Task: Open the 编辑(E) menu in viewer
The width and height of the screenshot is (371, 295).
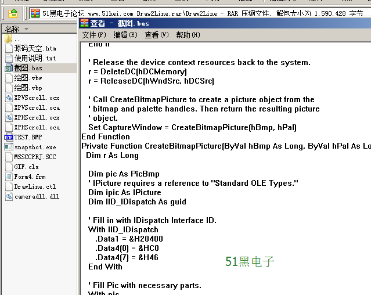Action: [x=125, y=35]
